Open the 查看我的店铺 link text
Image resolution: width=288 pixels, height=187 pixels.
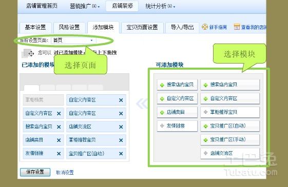click(254, 27)
